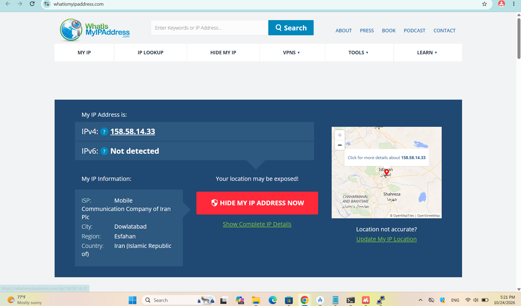Open File Explorer from the taskbar
The height and width of the screenshot is (306, 521).
(x=256, y=300)
